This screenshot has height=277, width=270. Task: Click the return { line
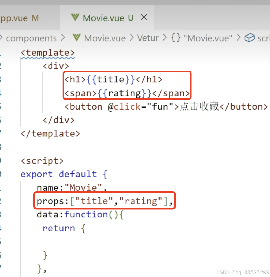coord(64,228)
